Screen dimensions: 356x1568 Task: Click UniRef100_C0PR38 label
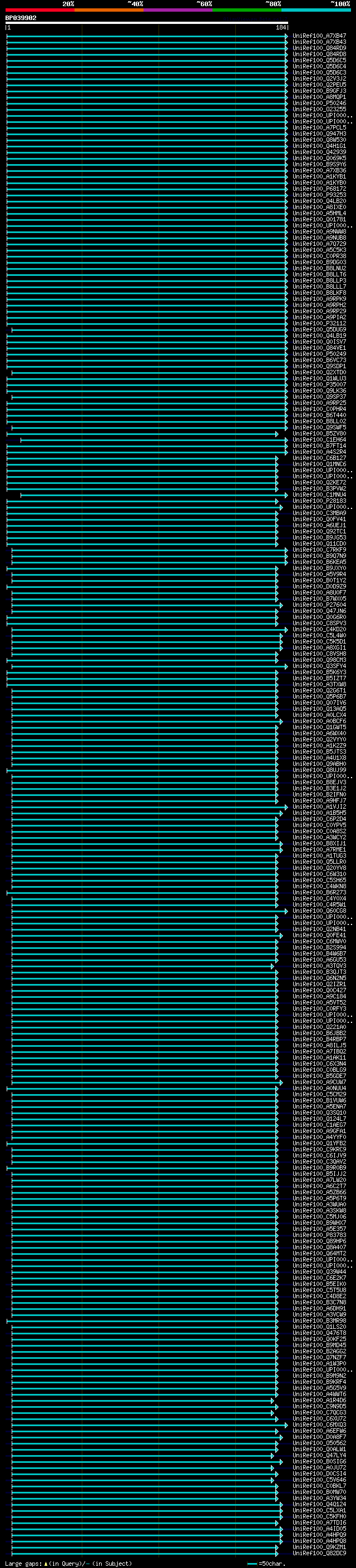point(319,256)
